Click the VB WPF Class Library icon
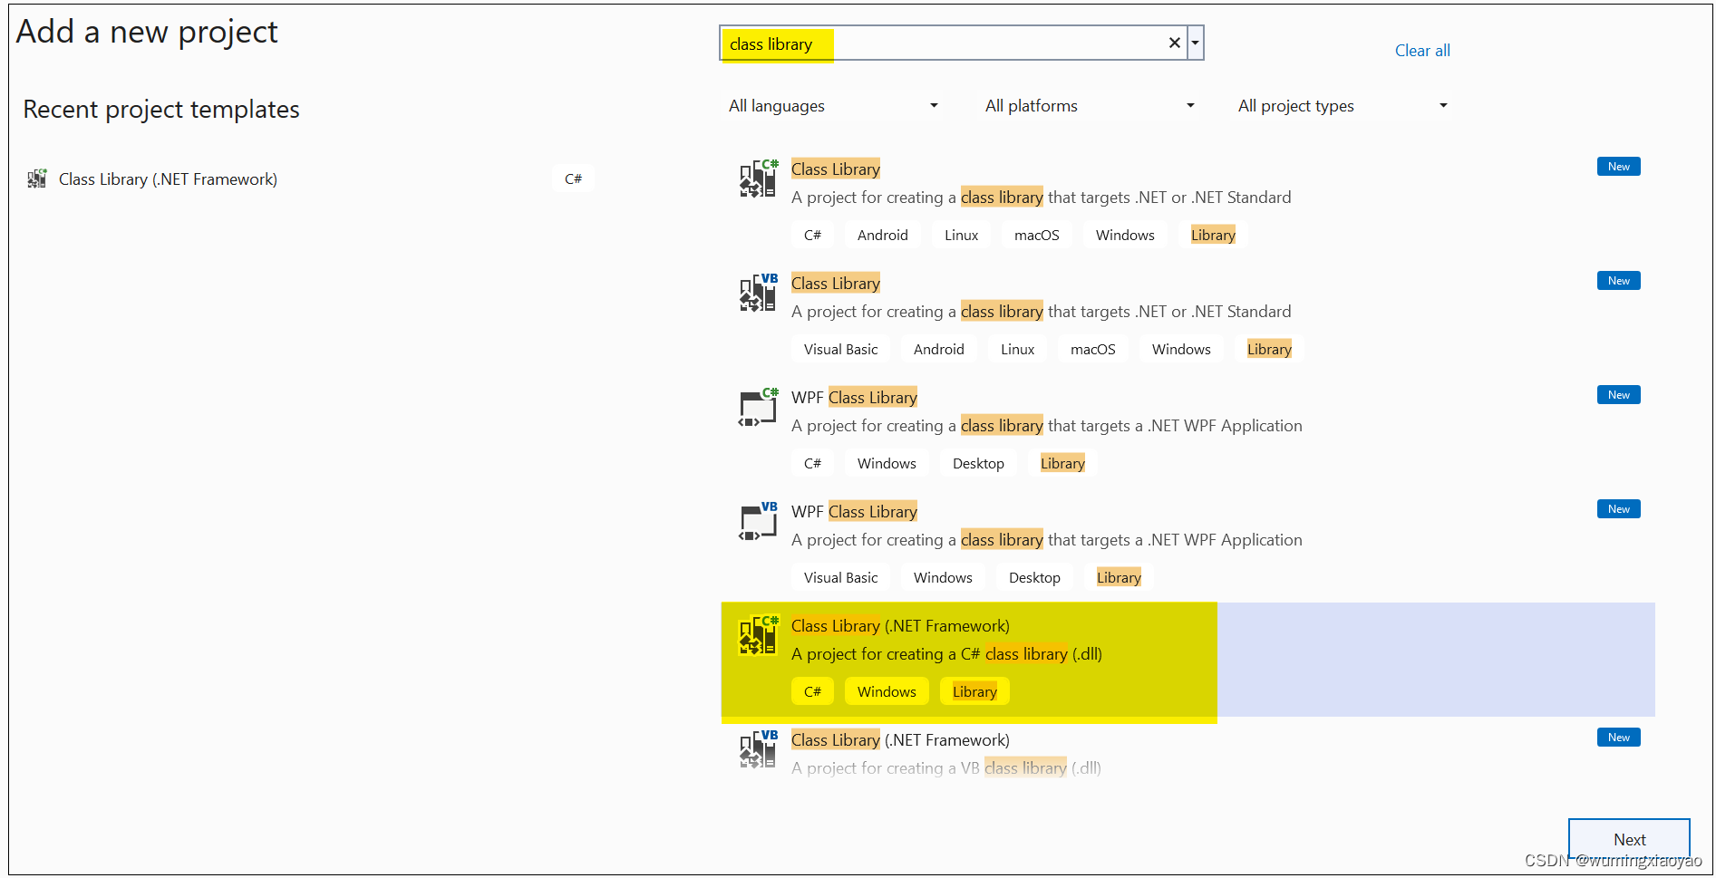The image size is (1716, 878). coord(757,520)
